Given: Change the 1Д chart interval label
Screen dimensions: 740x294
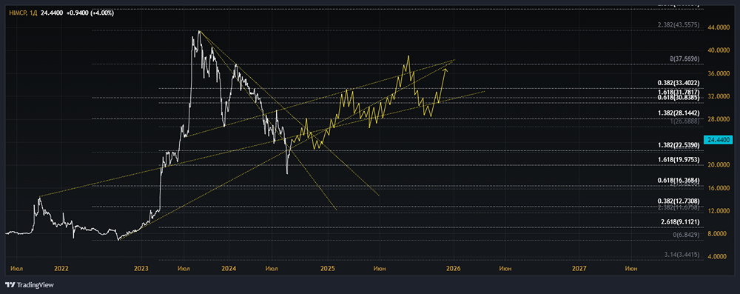Looking at the screenshot, I should pyautogui.click(x=33, y=13).
